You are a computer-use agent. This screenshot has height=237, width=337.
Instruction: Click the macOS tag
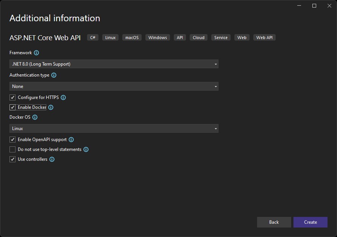(x=132, y=38)
